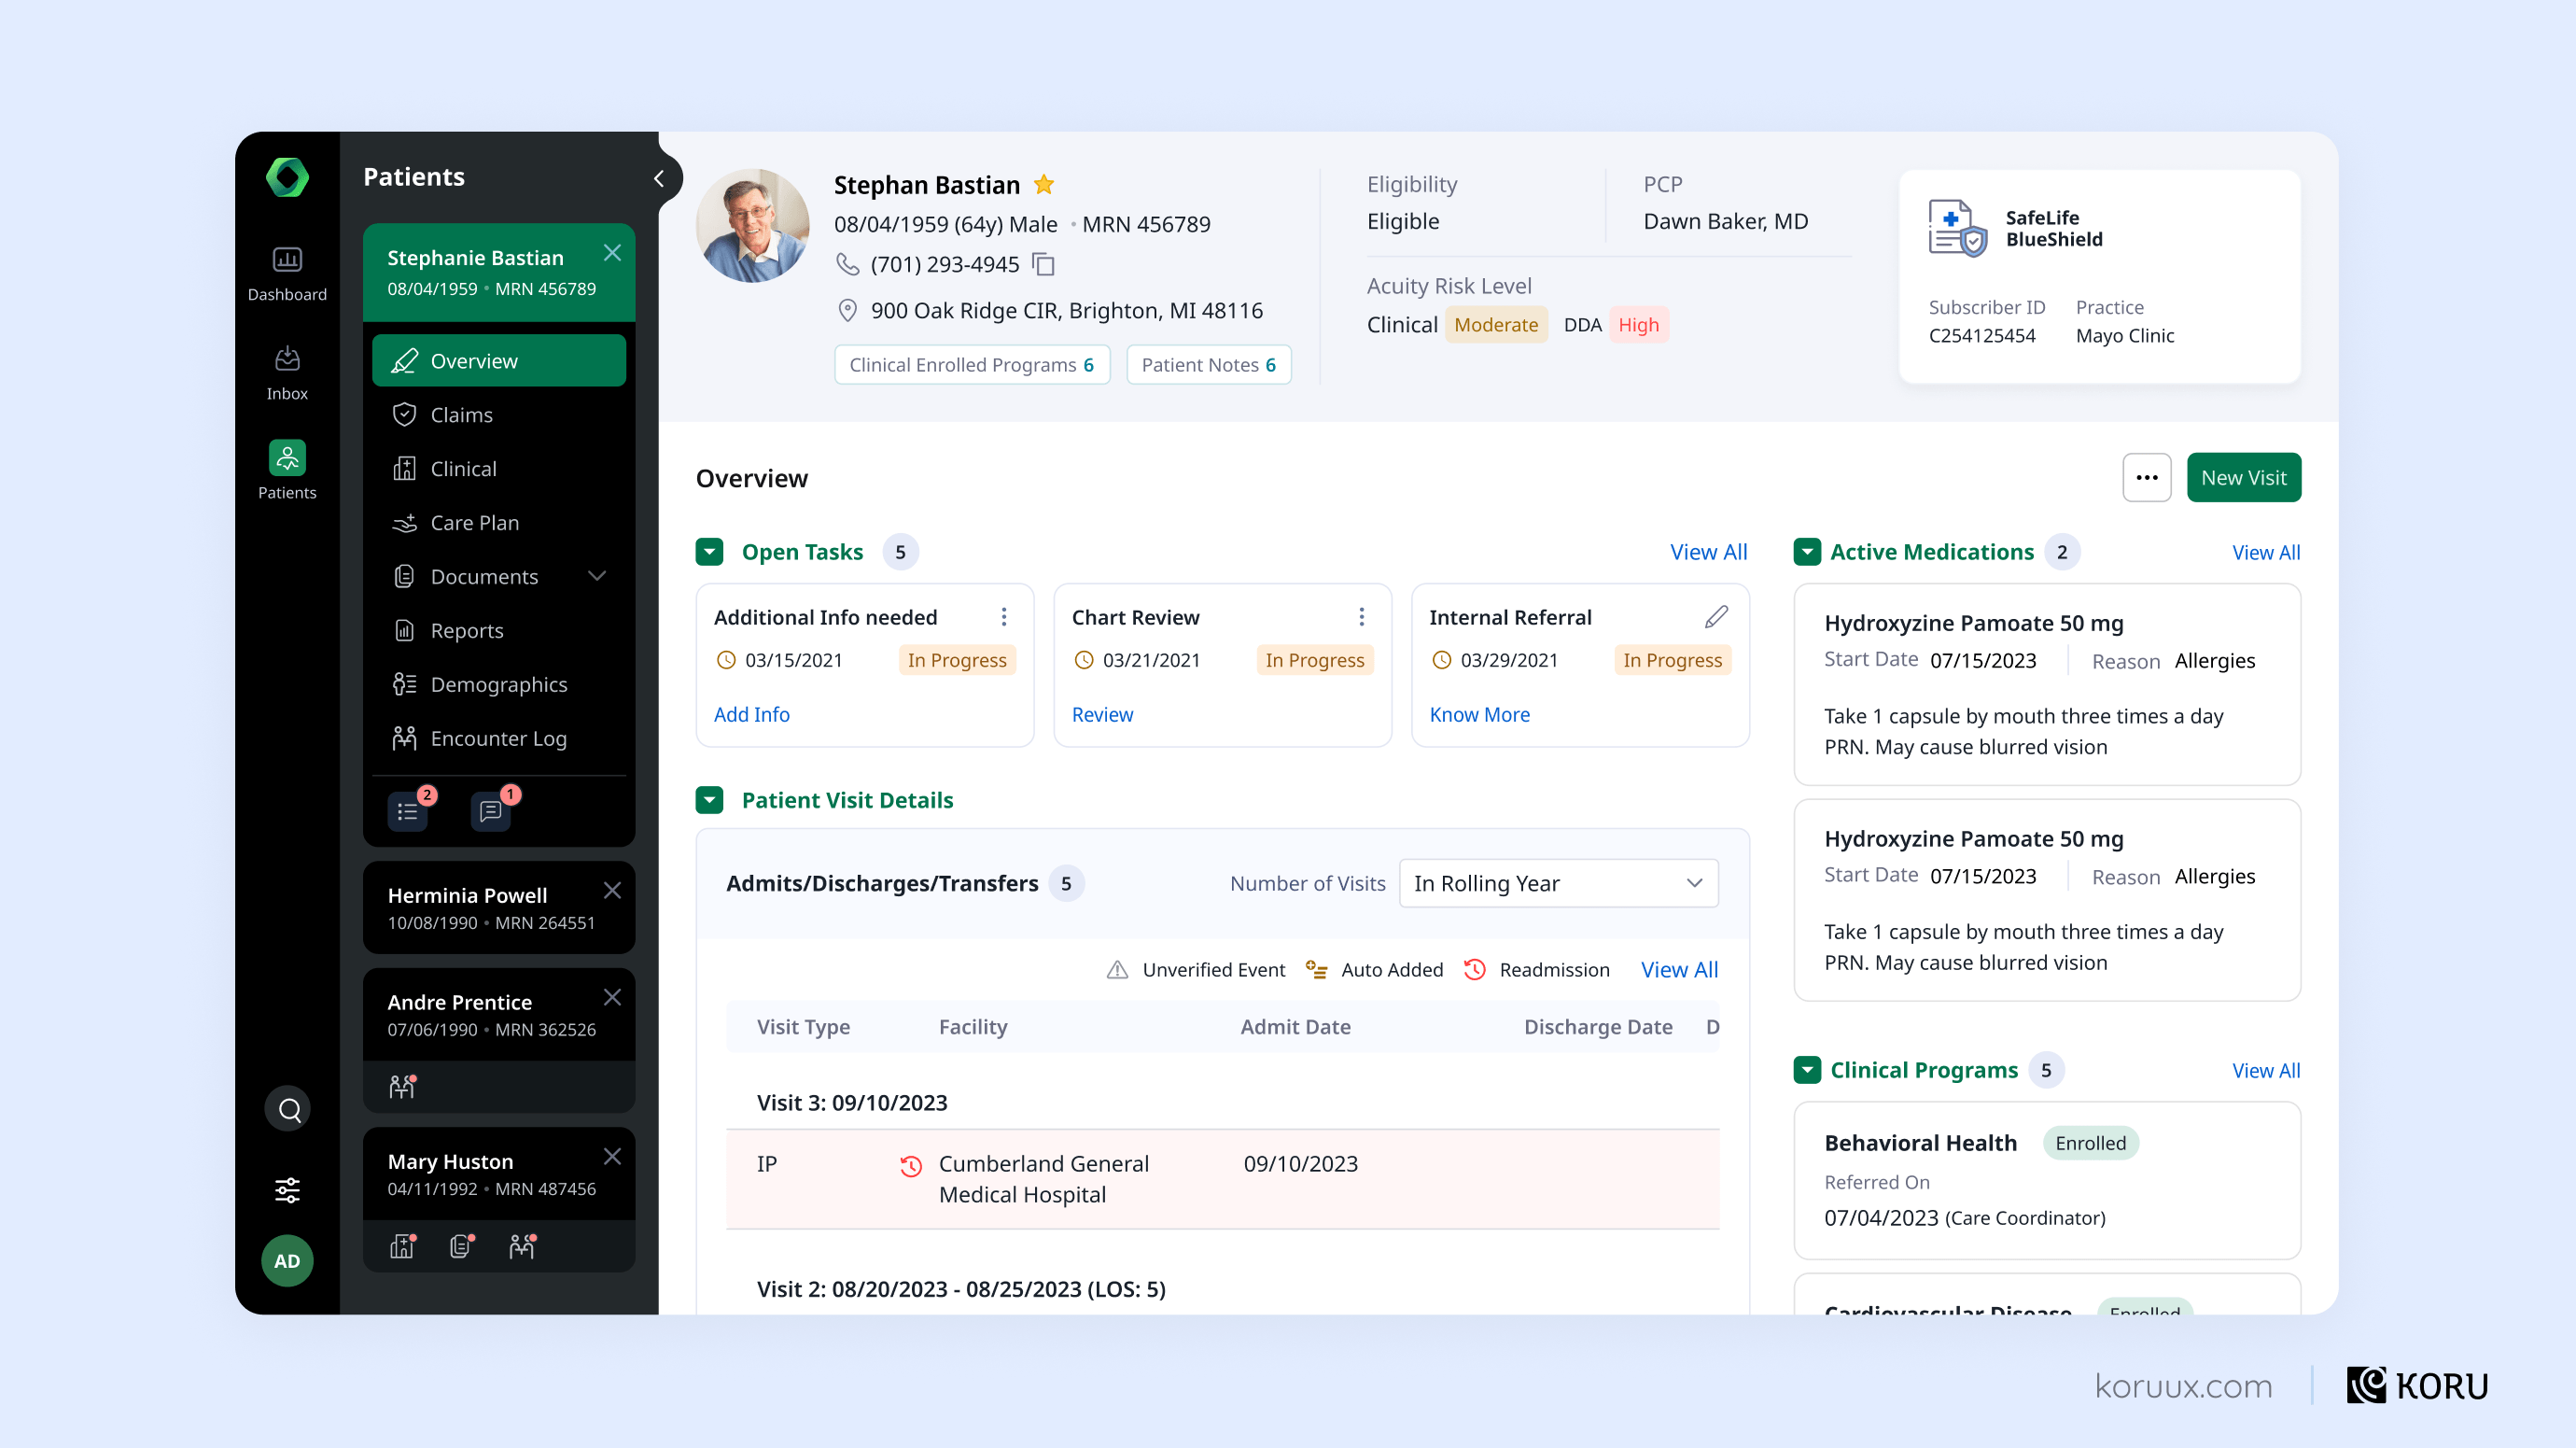
Task: Open the filter settings icon above the avatar
Action: click(287, 1190)
